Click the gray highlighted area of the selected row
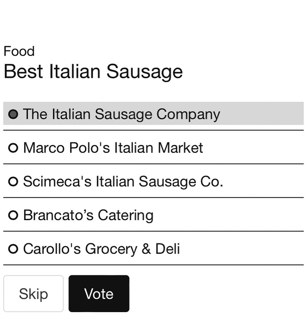 [262, 113]
